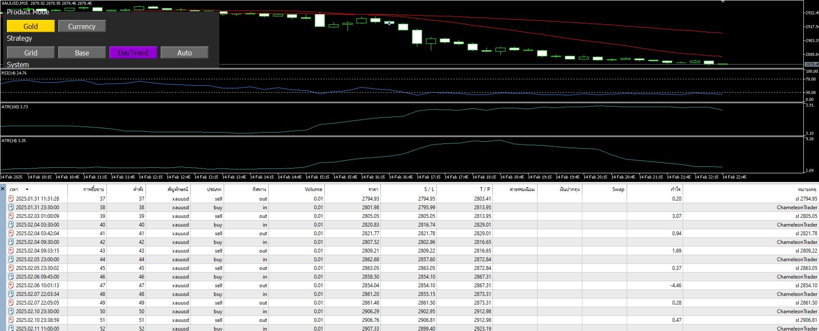Click the sell-out deal icon at 2025.01.31 11:31:28
This screenshot has width=819, height=331.
pyautogui.click(x=11, y=199)
